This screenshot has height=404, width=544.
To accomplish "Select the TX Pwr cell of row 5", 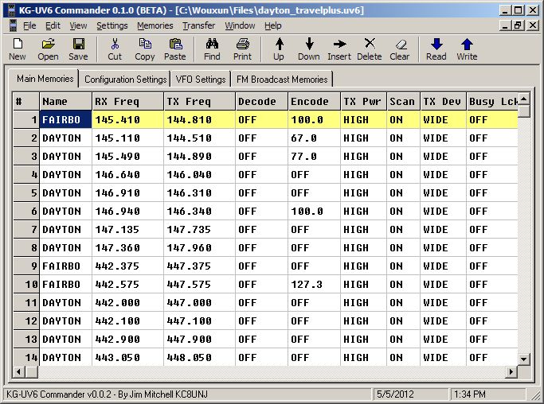I will point(362,193).
